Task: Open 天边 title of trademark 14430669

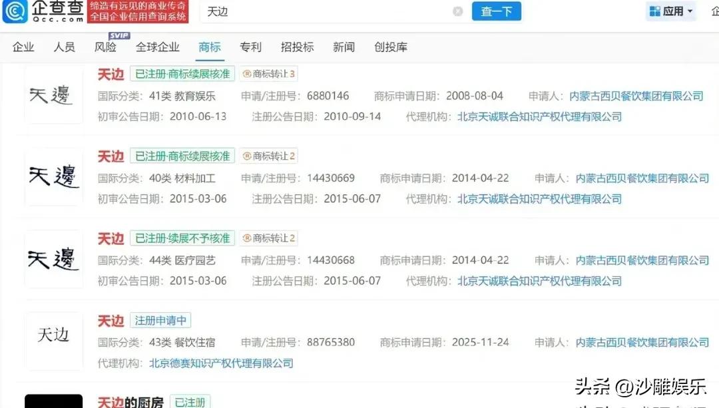Action: (111, 156)
